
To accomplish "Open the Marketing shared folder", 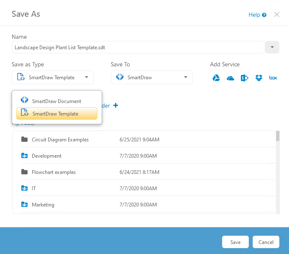I will [x=43, y=205].
